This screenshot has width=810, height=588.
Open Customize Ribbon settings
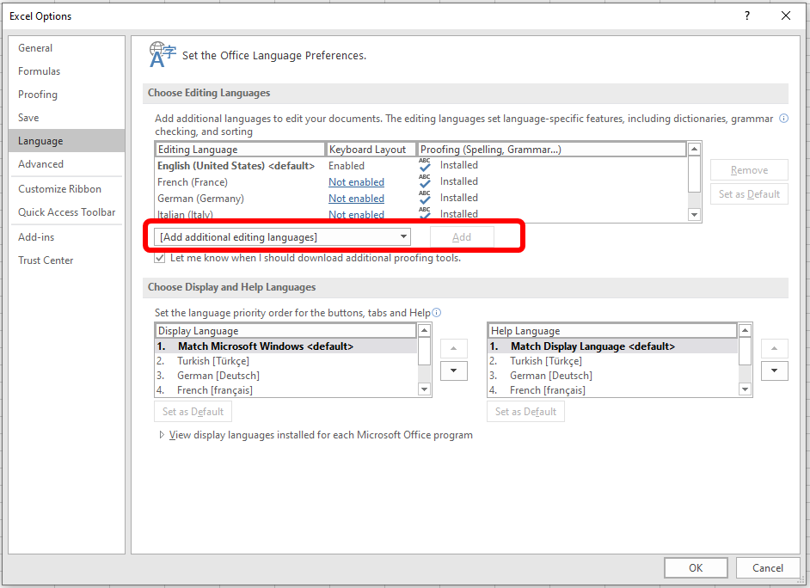66,189
